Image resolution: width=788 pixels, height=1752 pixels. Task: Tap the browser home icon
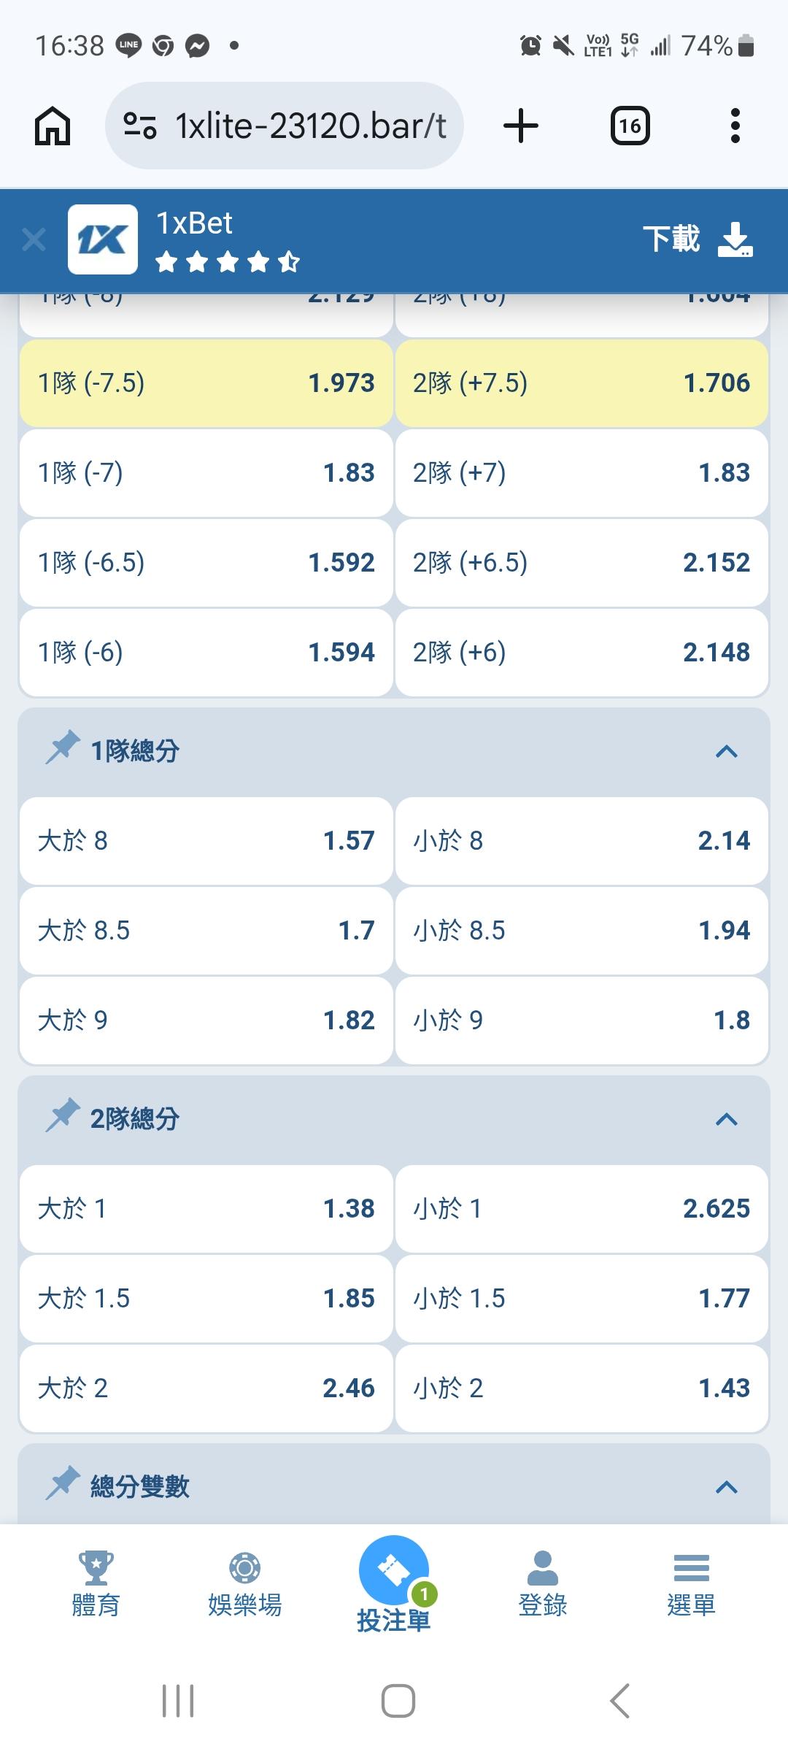[53, 126]
